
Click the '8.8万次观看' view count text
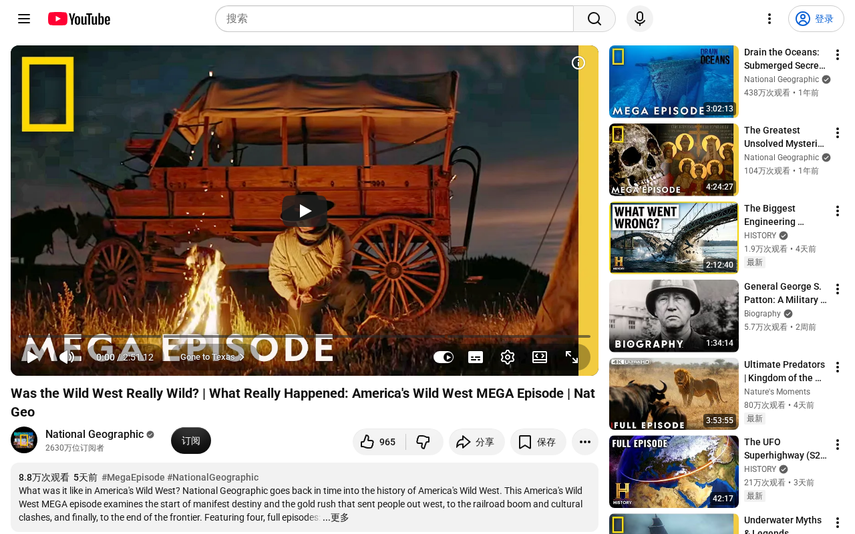44,477
